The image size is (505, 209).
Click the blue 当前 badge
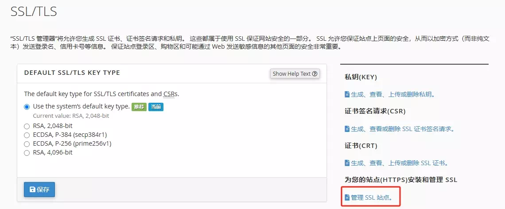click(155, 107)
